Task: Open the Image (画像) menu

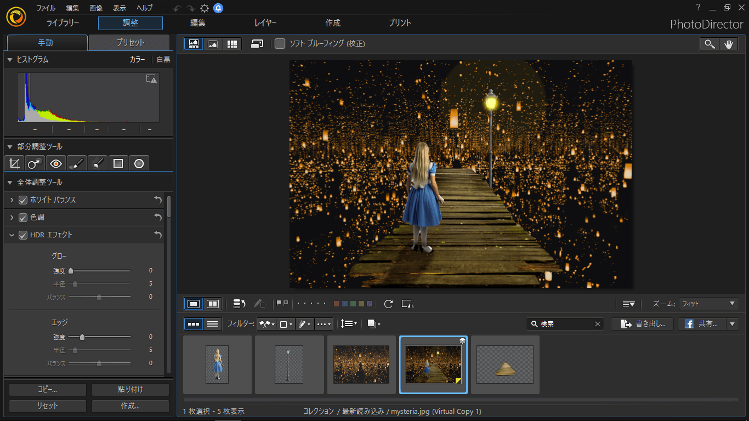Action: coord(96,8)
